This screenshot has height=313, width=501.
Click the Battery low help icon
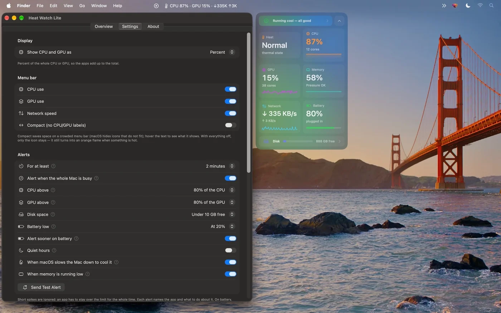pos(53,226)
